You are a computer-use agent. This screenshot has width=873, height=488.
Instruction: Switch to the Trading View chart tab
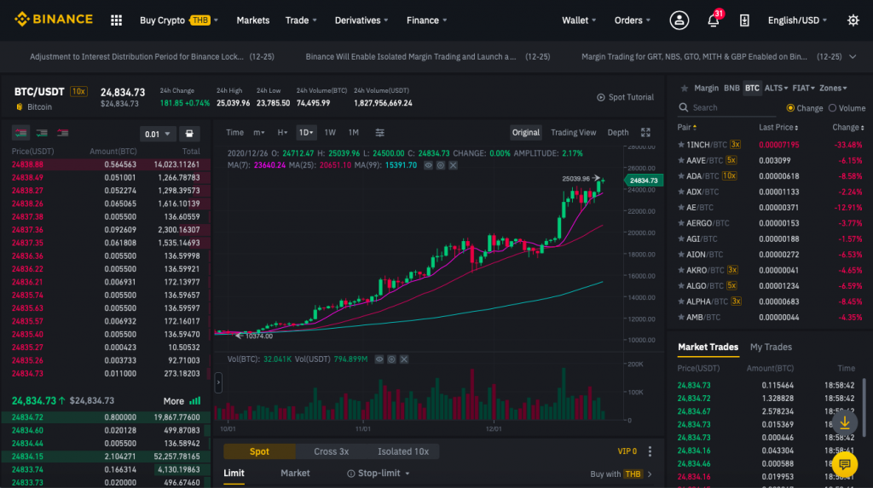tap(573, 133)
